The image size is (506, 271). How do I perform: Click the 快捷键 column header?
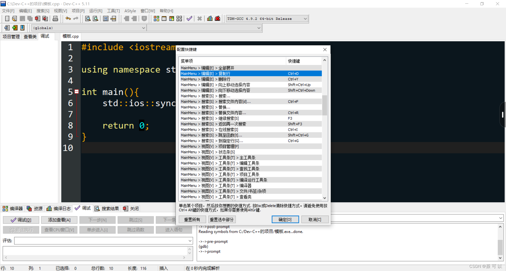click(304, 61)
